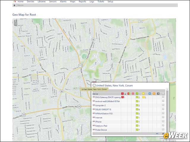Click the 'United States, New York, Coram' popup title
190x142 pixels.
pyautogui.click(x=114, y=85)
